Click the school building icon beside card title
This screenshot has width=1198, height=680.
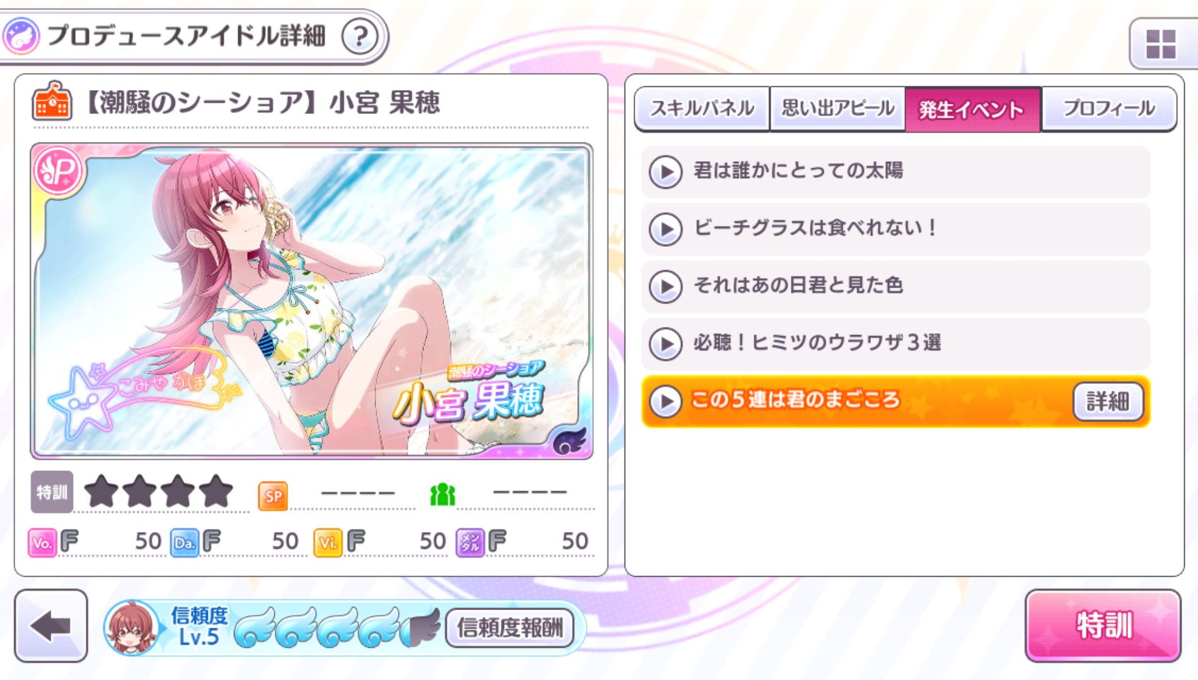click(x=51, y=101)
